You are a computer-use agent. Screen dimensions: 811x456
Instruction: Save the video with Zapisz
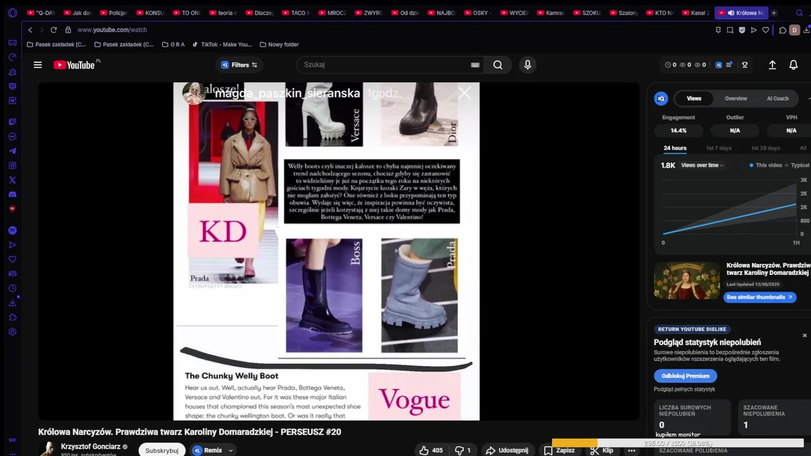(559, 450)
